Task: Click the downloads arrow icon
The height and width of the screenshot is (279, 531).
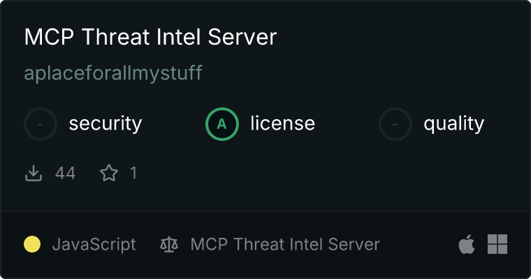Action: (34, 173)
